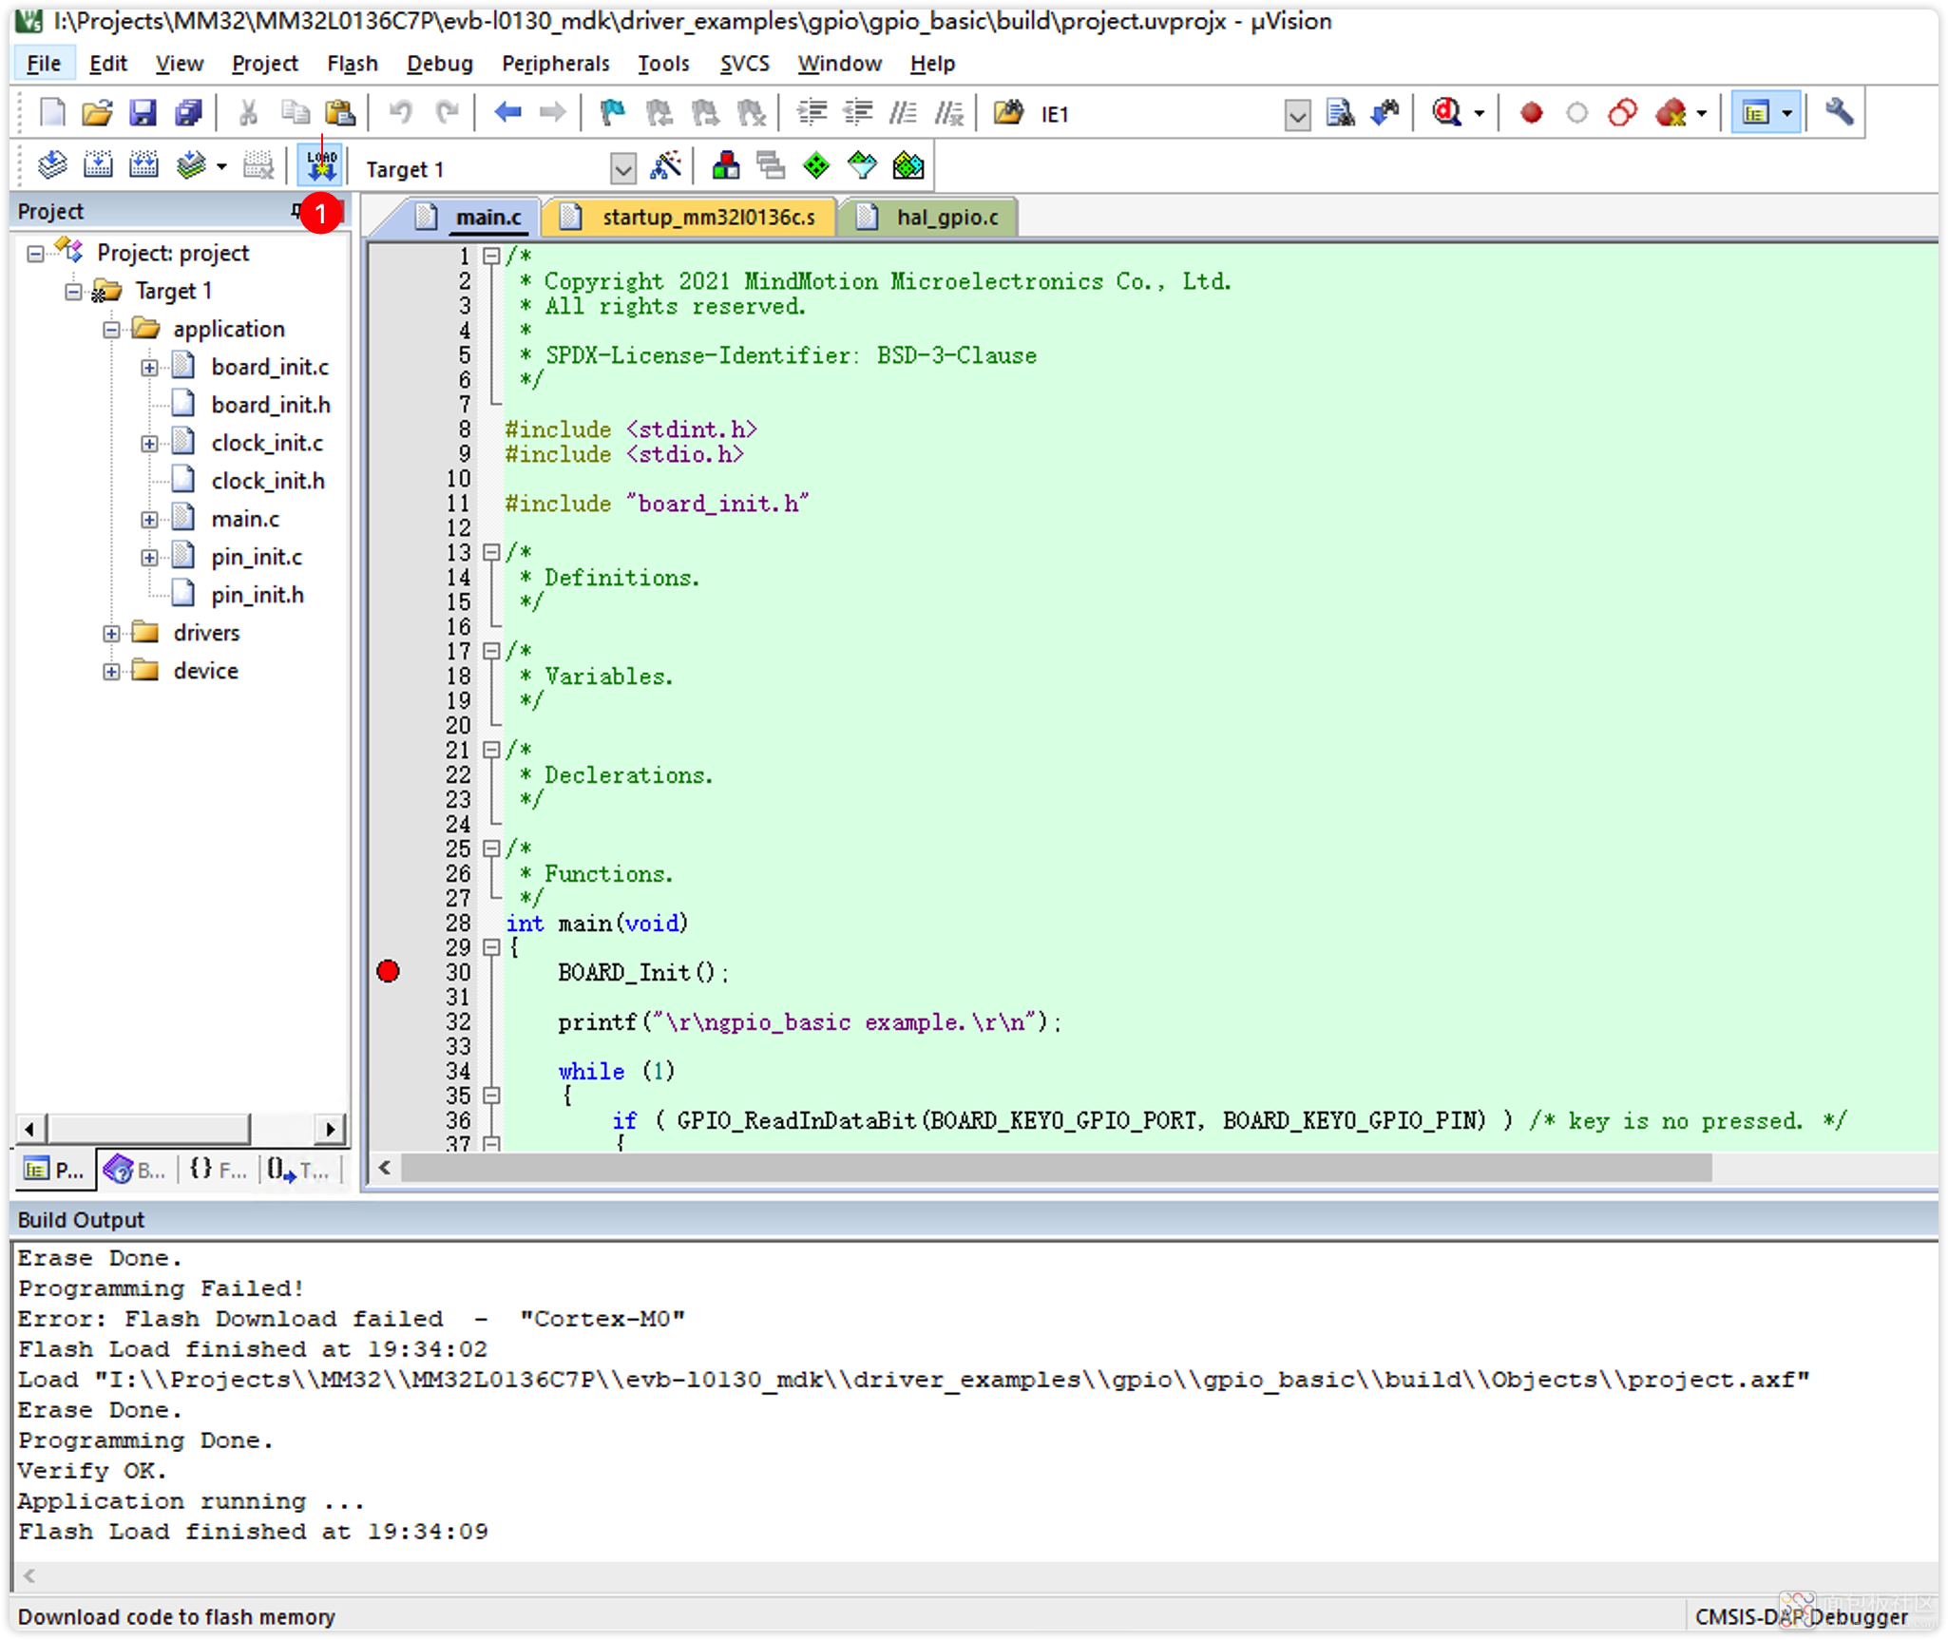Expand board_init.c dependencies

click(149, 367)
